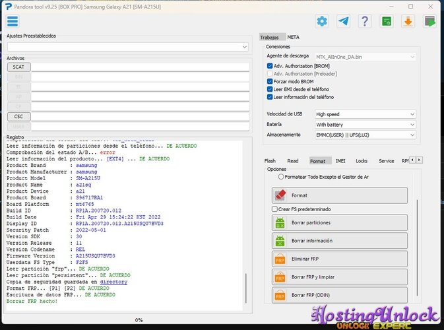Viewport: 444px width, 330px height.
Task: Open the Almacenamiento storage dropdown
Action: (365, 135)
